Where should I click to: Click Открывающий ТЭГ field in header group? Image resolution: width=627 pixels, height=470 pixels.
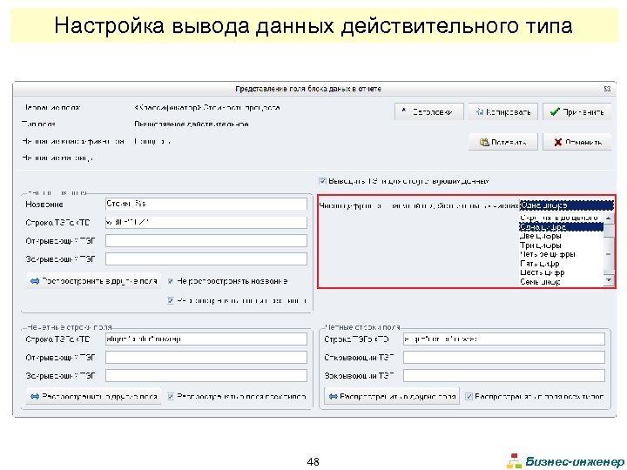point(206,240)
